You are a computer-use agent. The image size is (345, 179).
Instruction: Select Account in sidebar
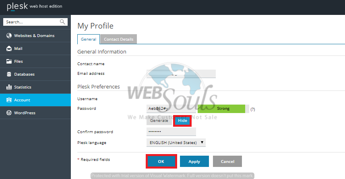coord(35,100)
